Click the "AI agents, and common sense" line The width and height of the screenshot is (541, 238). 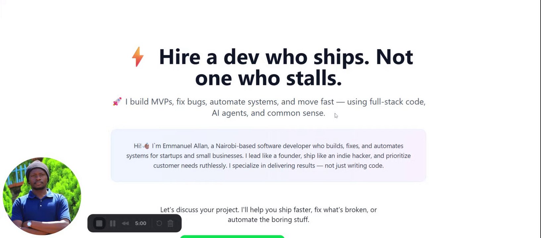(268, 113)
